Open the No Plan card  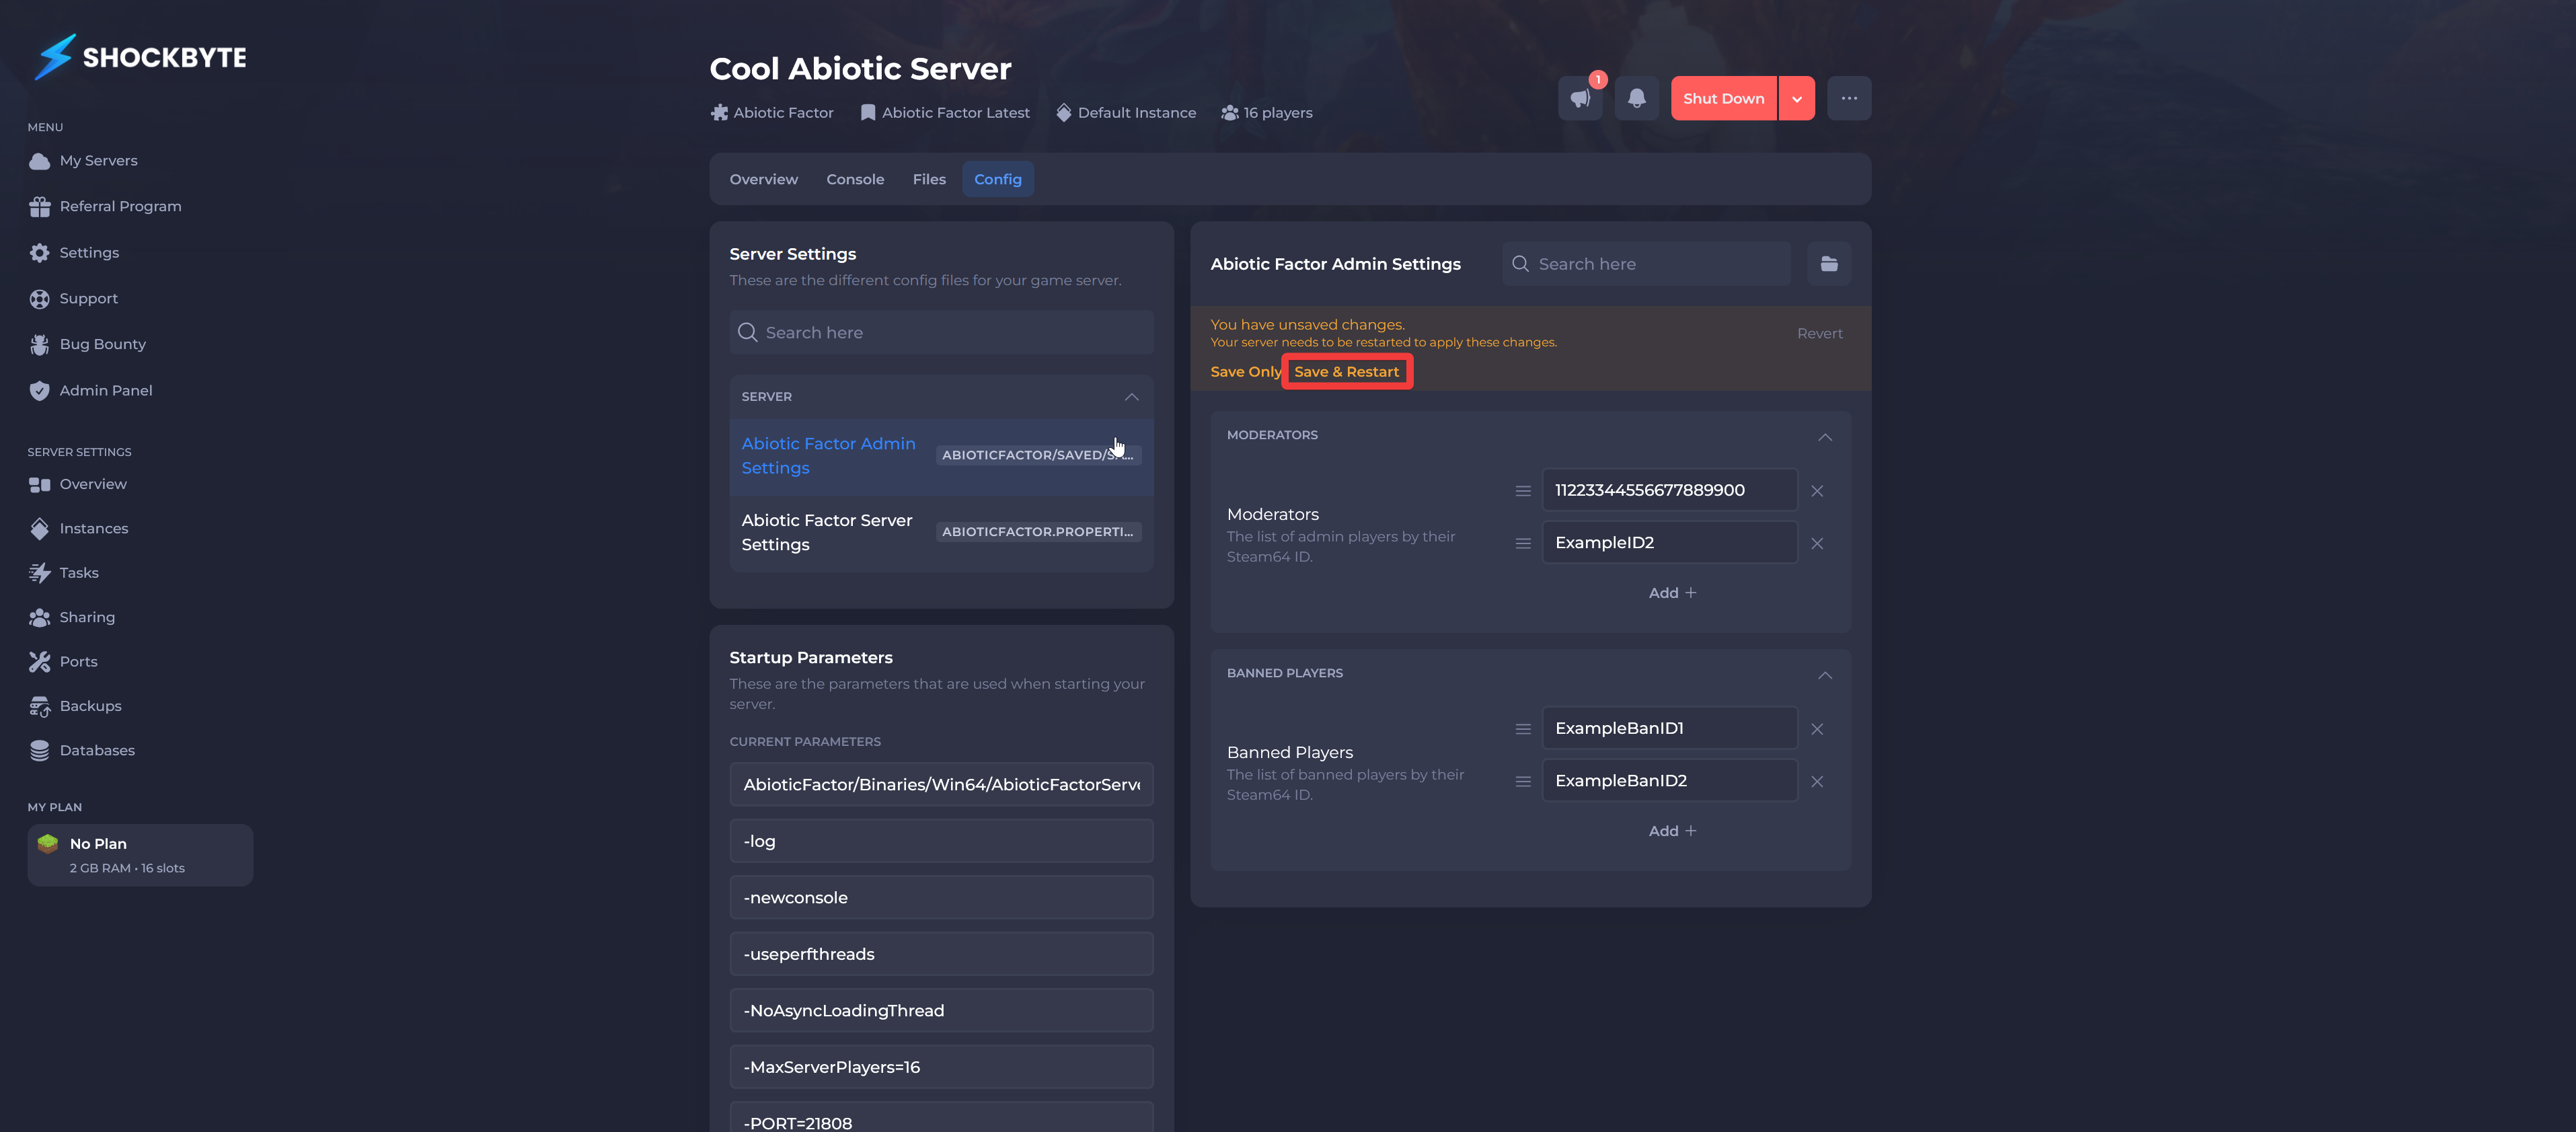point(140,855)
